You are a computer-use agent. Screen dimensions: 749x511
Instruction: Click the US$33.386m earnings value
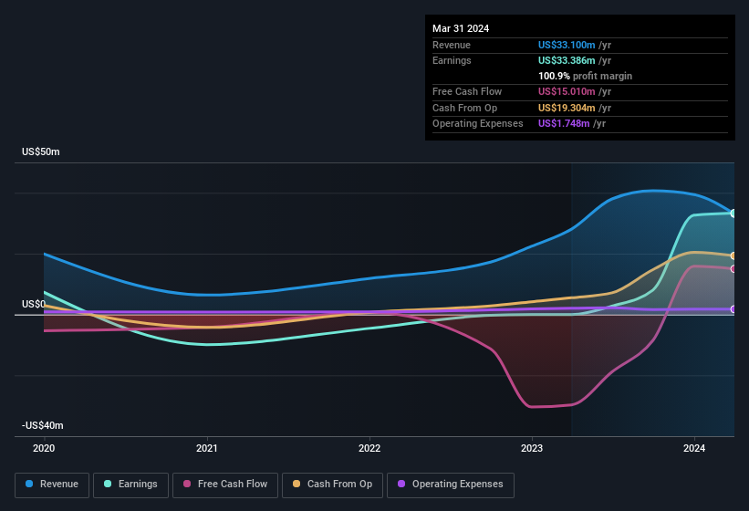[x=567, y=60]
